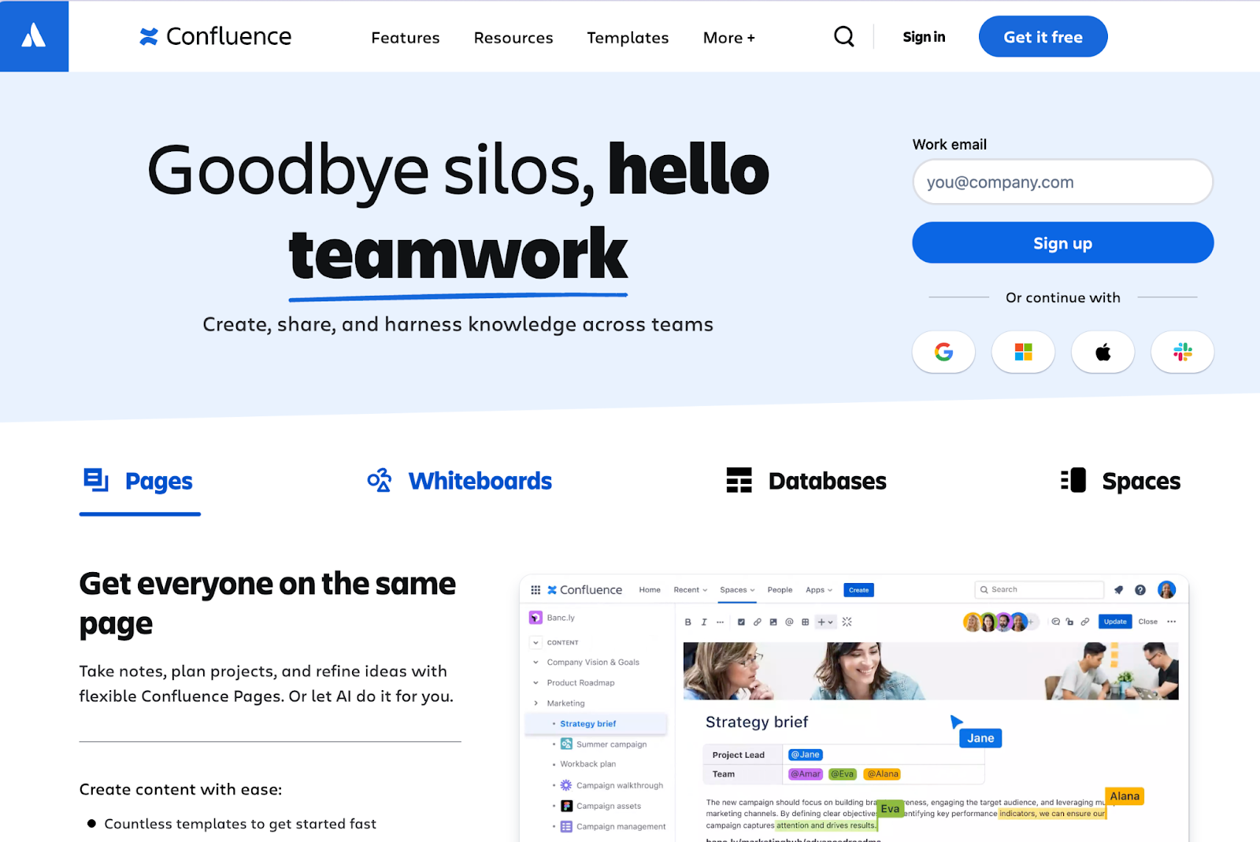Continue with Google sign-in icon
The width and height of the screenshot is (1260, 842).
pyautogui.click(x=943, y=352)
